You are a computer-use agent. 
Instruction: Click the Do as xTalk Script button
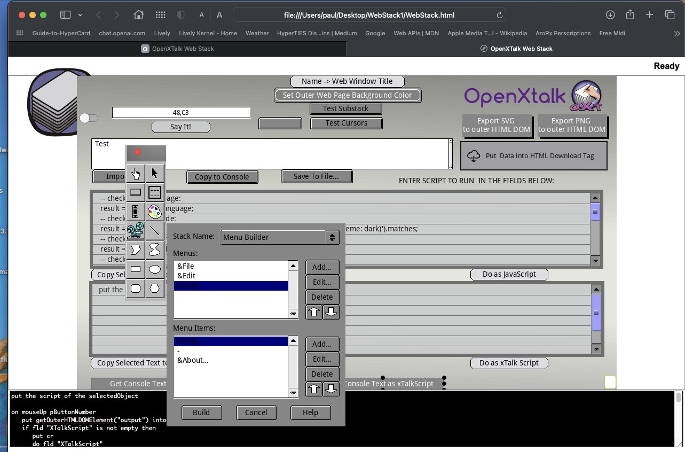[x=509, y=363]
